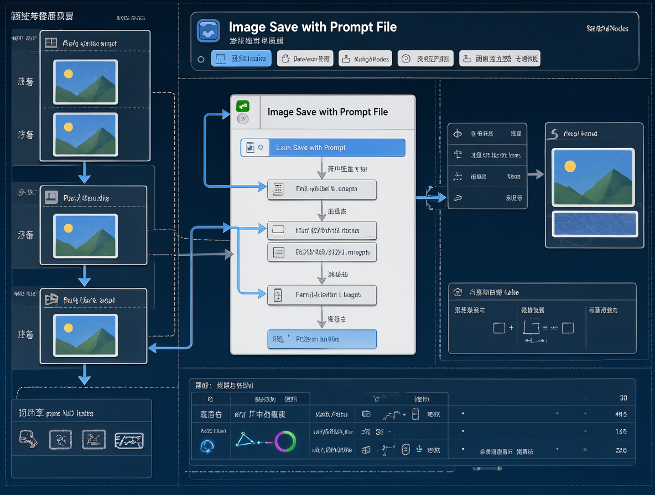The height and width of the screenshot is (495, 655).
Task: Click the triangle graph icon in bottom table
Action: [246, 440]
